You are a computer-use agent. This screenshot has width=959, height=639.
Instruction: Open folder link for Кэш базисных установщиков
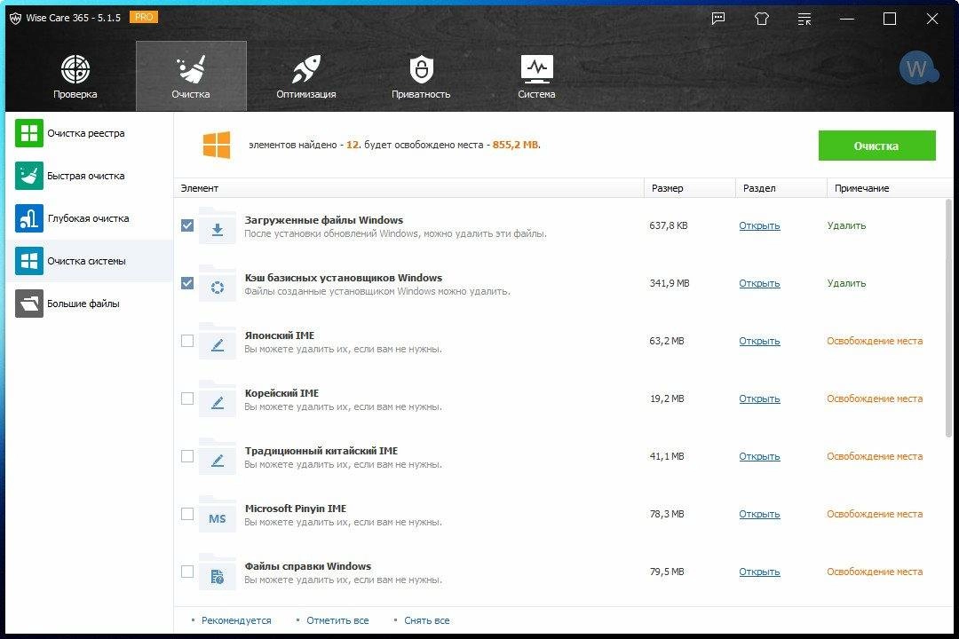point(759,283)
